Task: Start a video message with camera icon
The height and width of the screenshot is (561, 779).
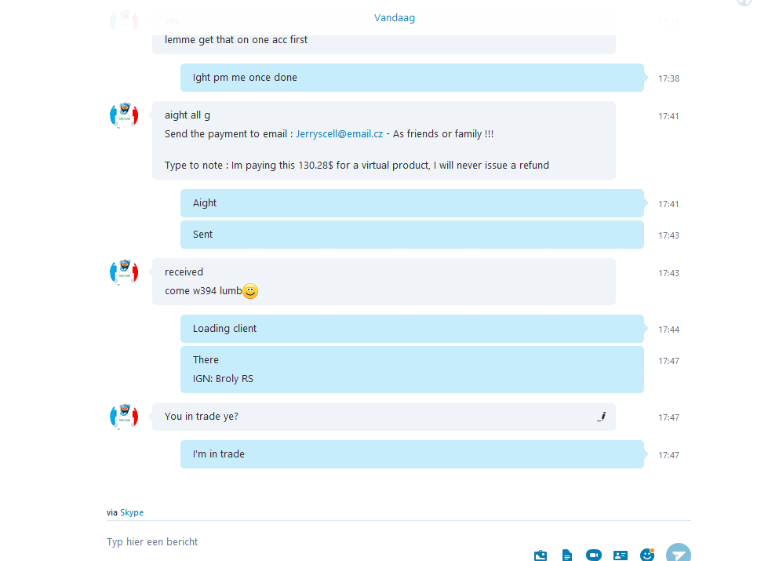Action: click(x=594, y=555)
